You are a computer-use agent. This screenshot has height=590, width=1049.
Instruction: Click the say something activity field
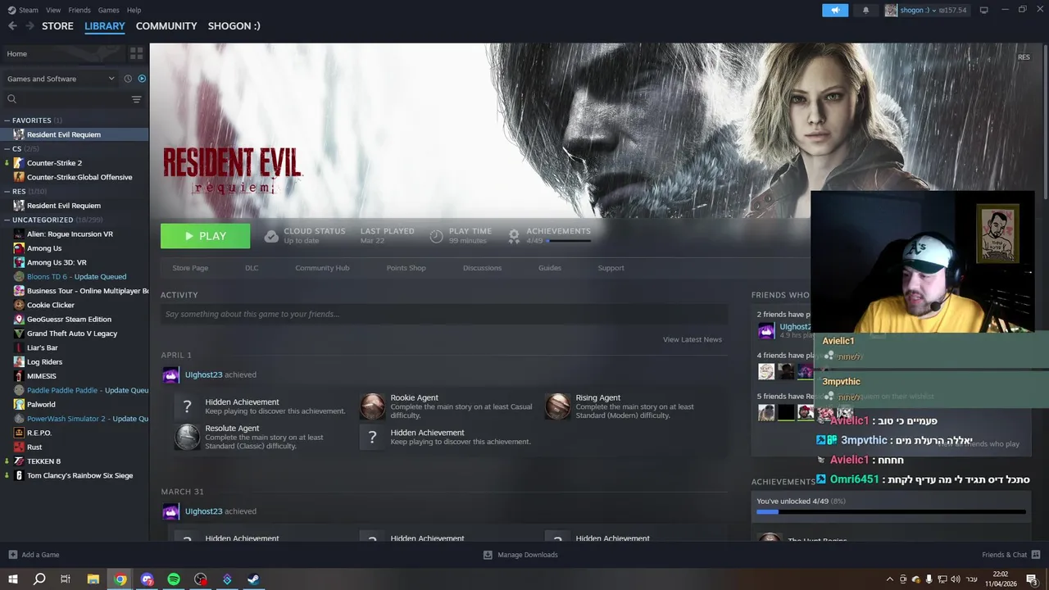tap(444, 314)
